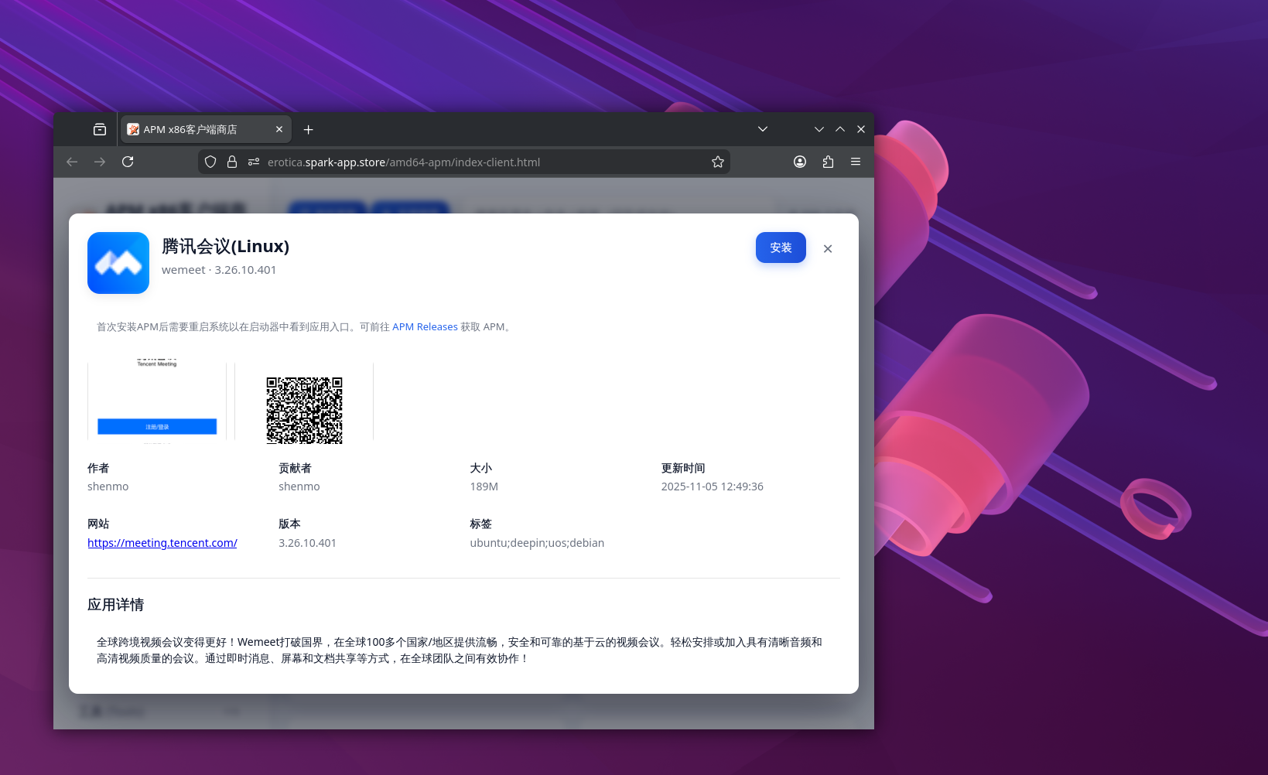
Task: Select the update time 2025-11-05 12:49:36
Action: [x=712, y=487]
